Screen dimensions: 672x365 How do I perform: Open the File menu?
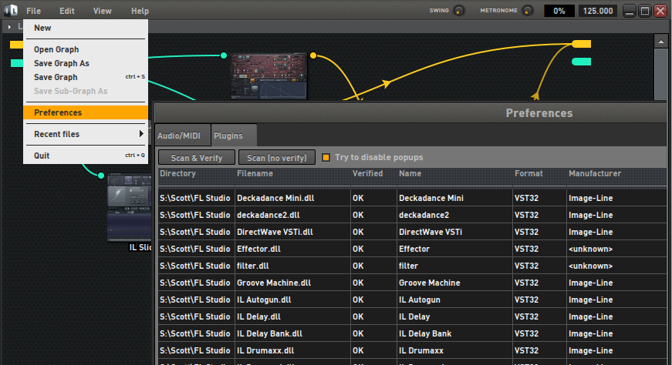pyautogui.click(x=33, y=11)
